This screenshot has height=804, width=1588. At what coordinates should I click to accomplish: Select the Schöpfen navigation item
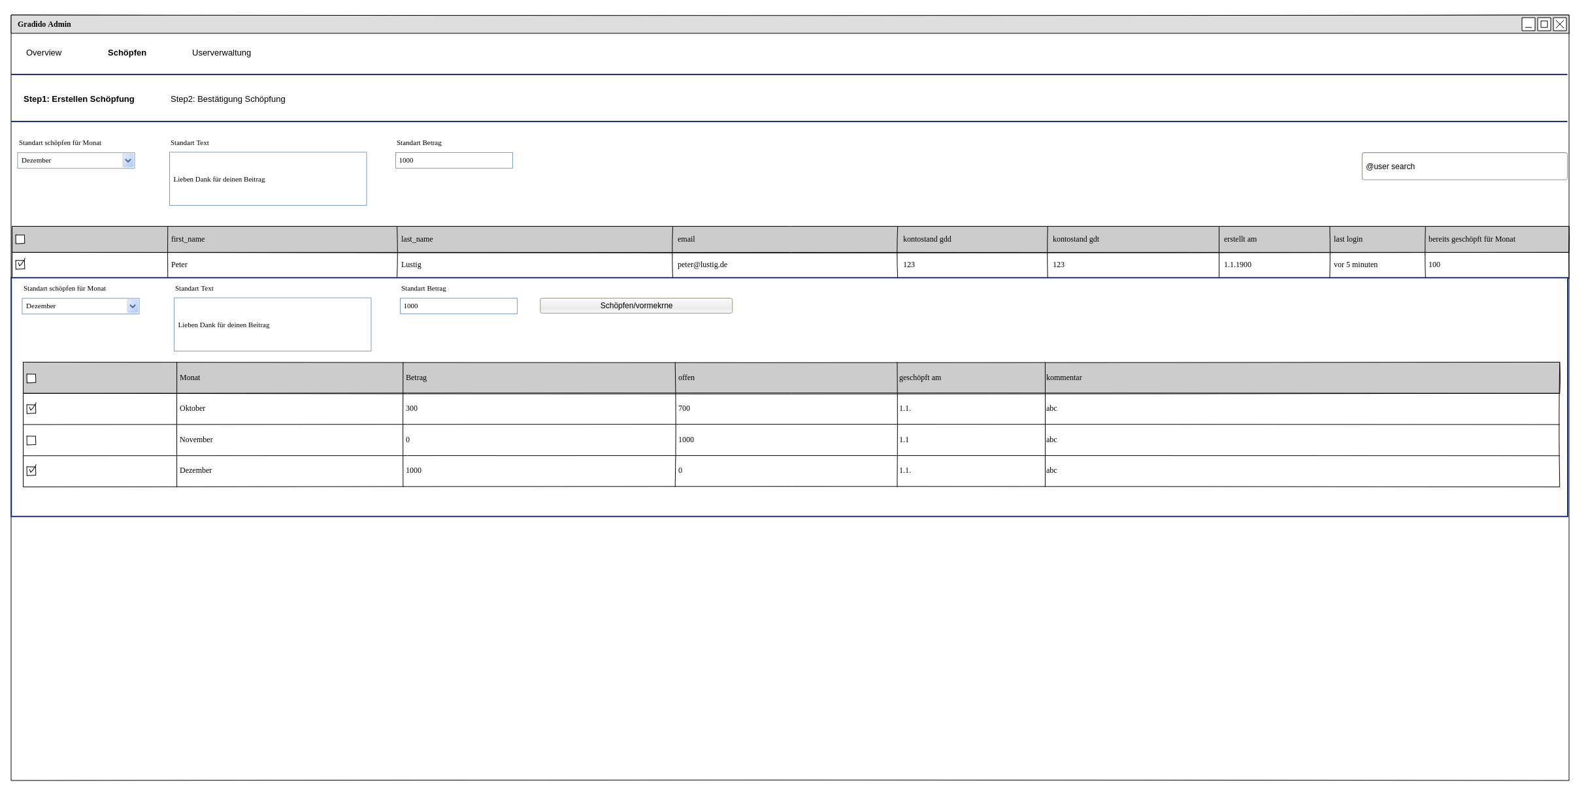pyautogui.click(x=127, y=53)
